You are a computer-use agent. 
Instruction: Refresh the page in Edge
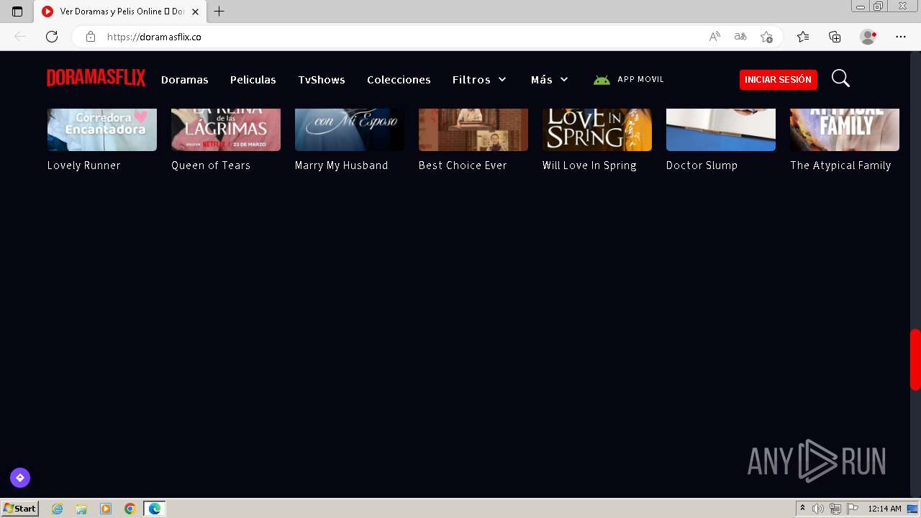[52, 37]
